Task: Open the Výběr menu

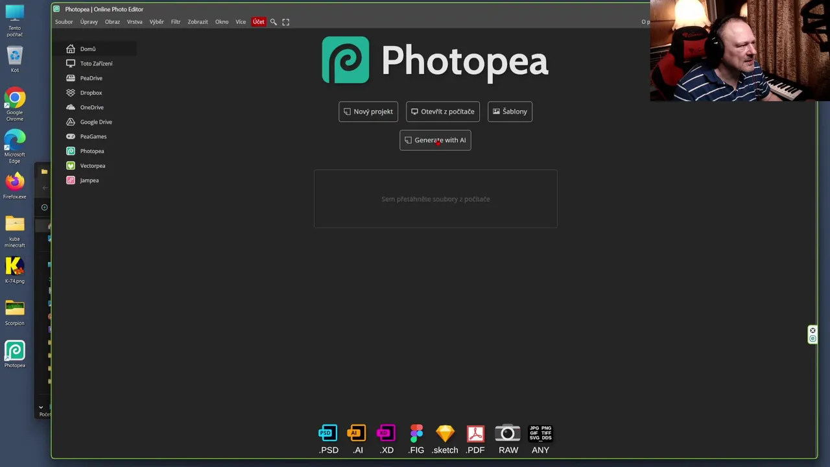Action: pyautogui.click(x=156, y=22)
